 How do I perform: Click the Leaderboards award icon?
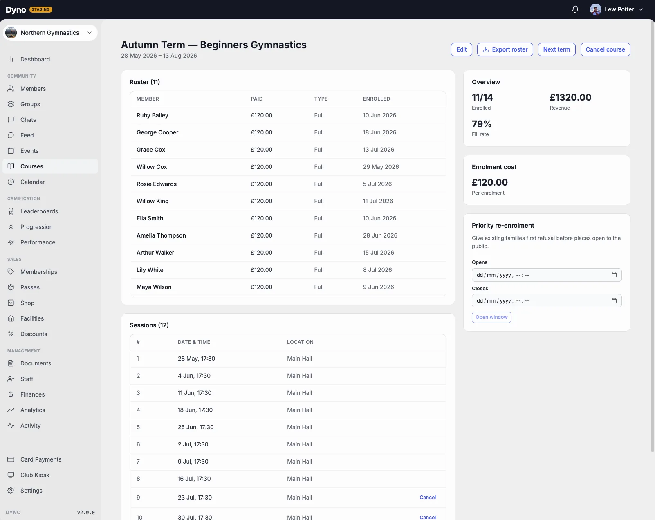(x=11, y=211)
